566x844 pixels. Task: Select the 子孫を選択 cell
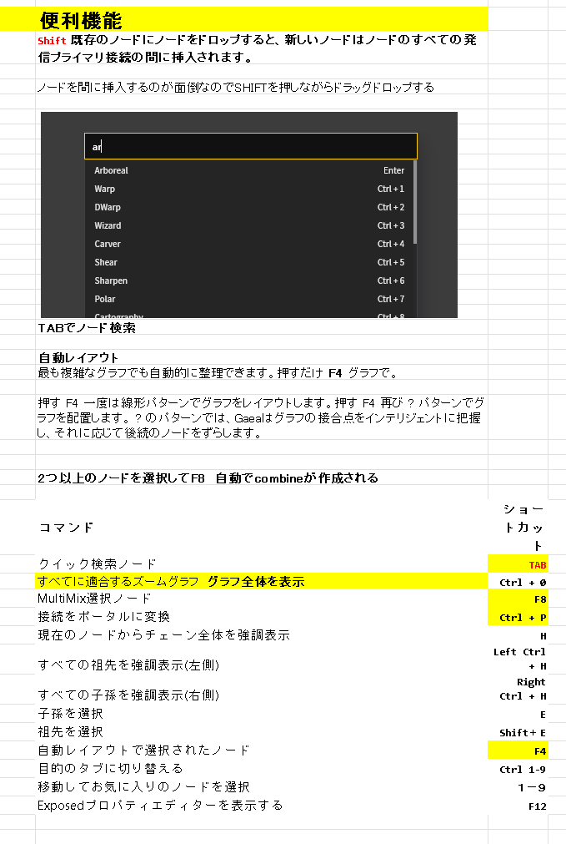coord(262,713)
